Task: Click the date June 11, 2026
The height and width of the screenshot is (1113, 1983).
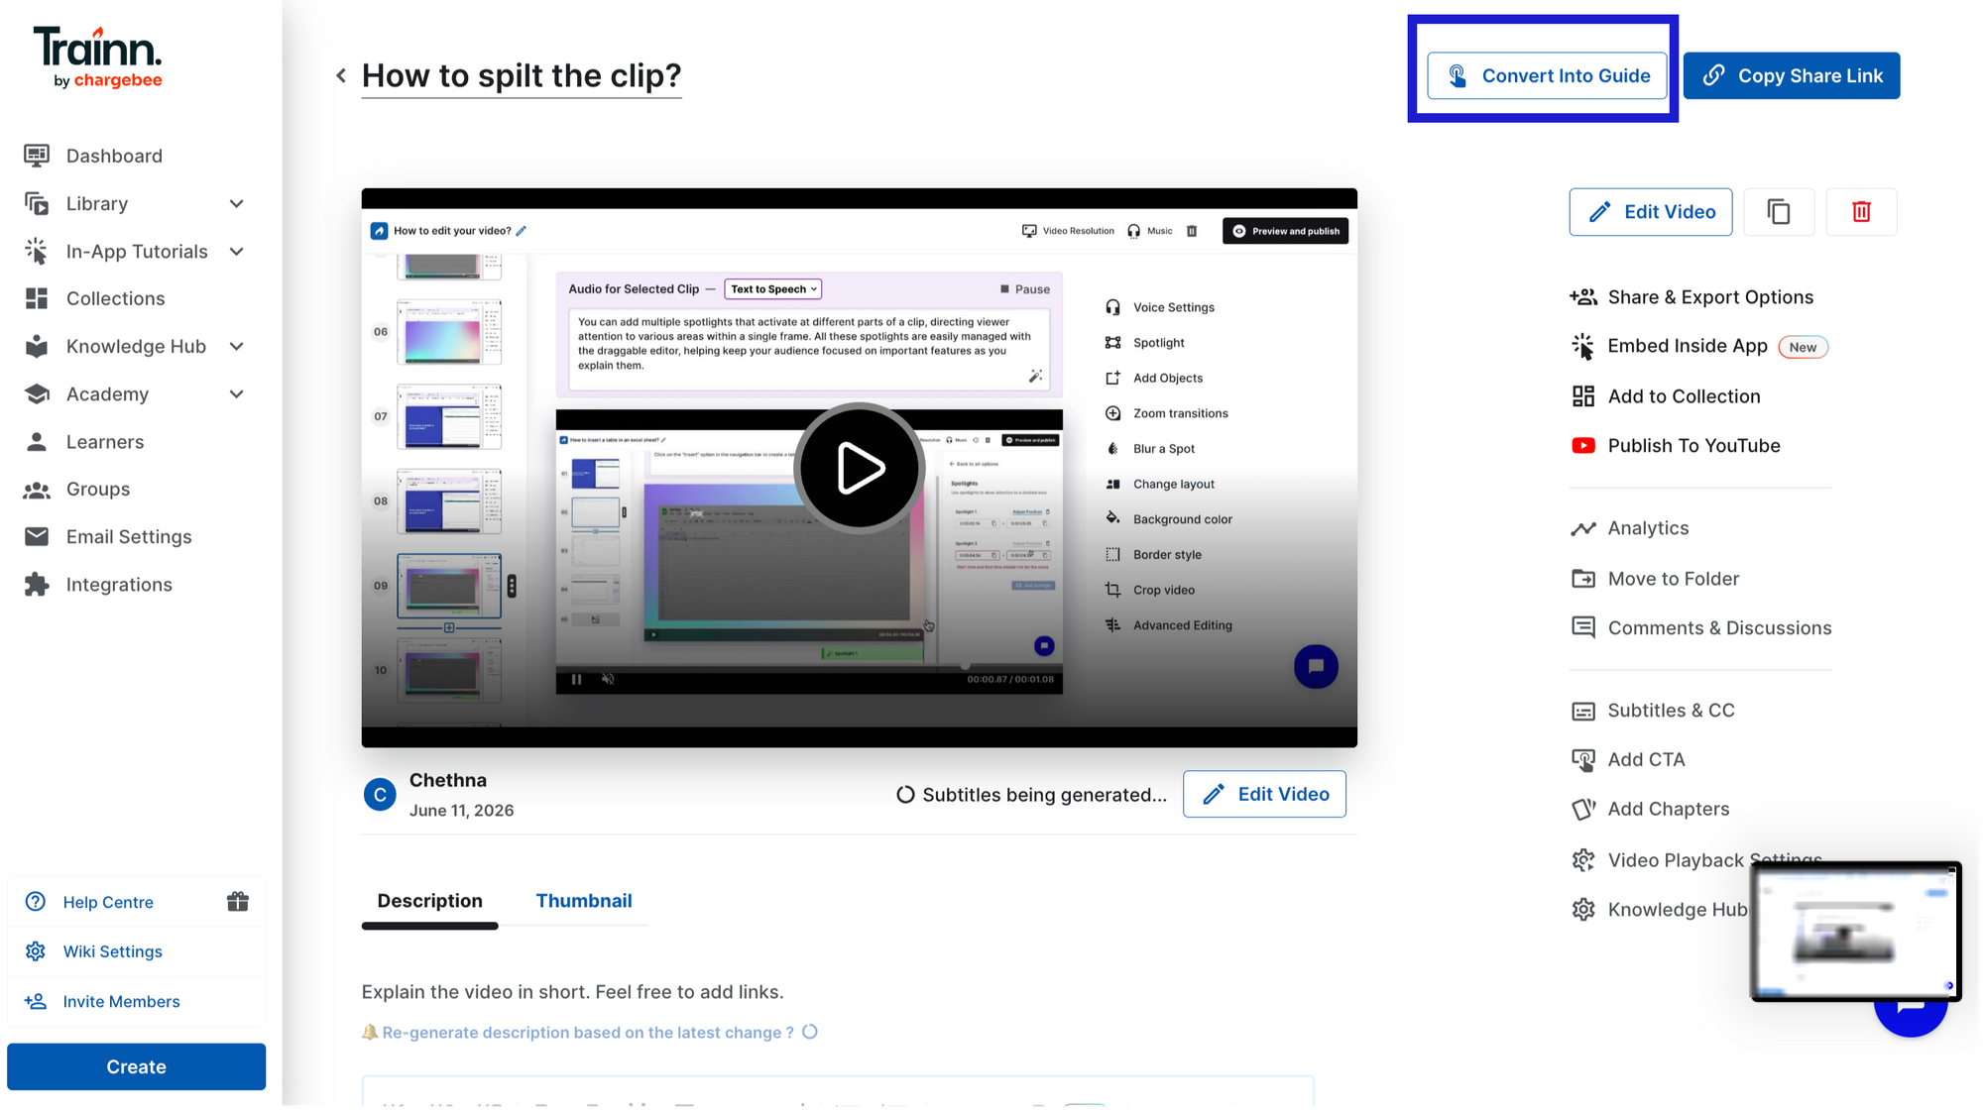Action: click(461, 810)
